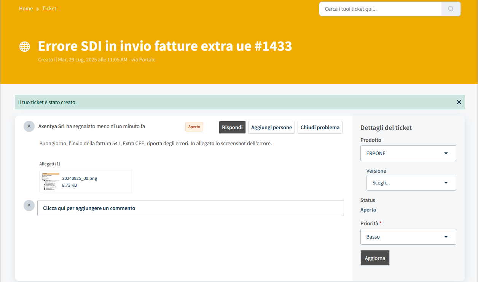This screenshot has height=282, width=478.
Task: Open the Prodotto dropdown showing ERPONE
Action: click(x=408, y=153)
